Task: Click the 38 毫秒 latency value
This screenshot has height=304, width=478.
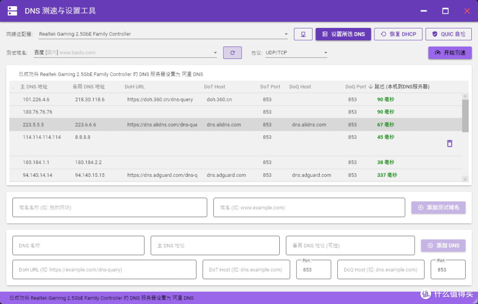Action: coord(385,162)
